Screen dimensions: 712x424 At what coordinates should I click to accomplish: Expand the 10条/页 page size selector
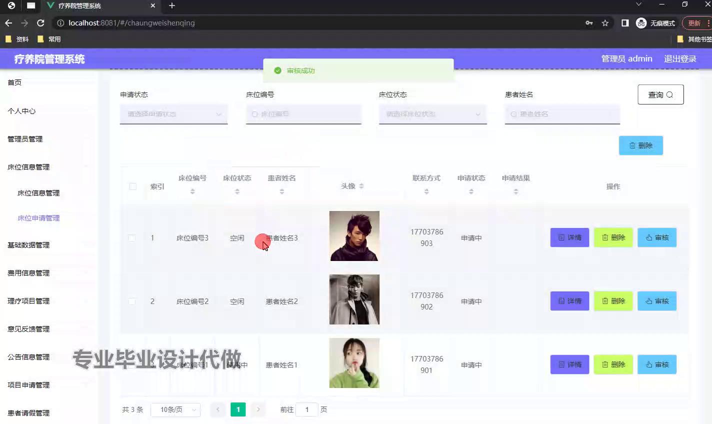(175, 409)
